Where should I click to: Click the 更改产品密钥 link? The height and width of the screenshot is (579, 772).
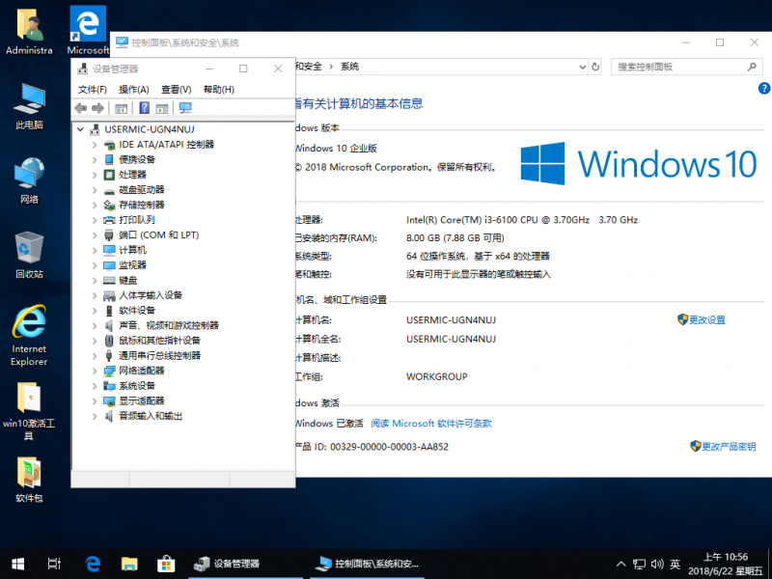pyautogui.click(x=729, y=447)
